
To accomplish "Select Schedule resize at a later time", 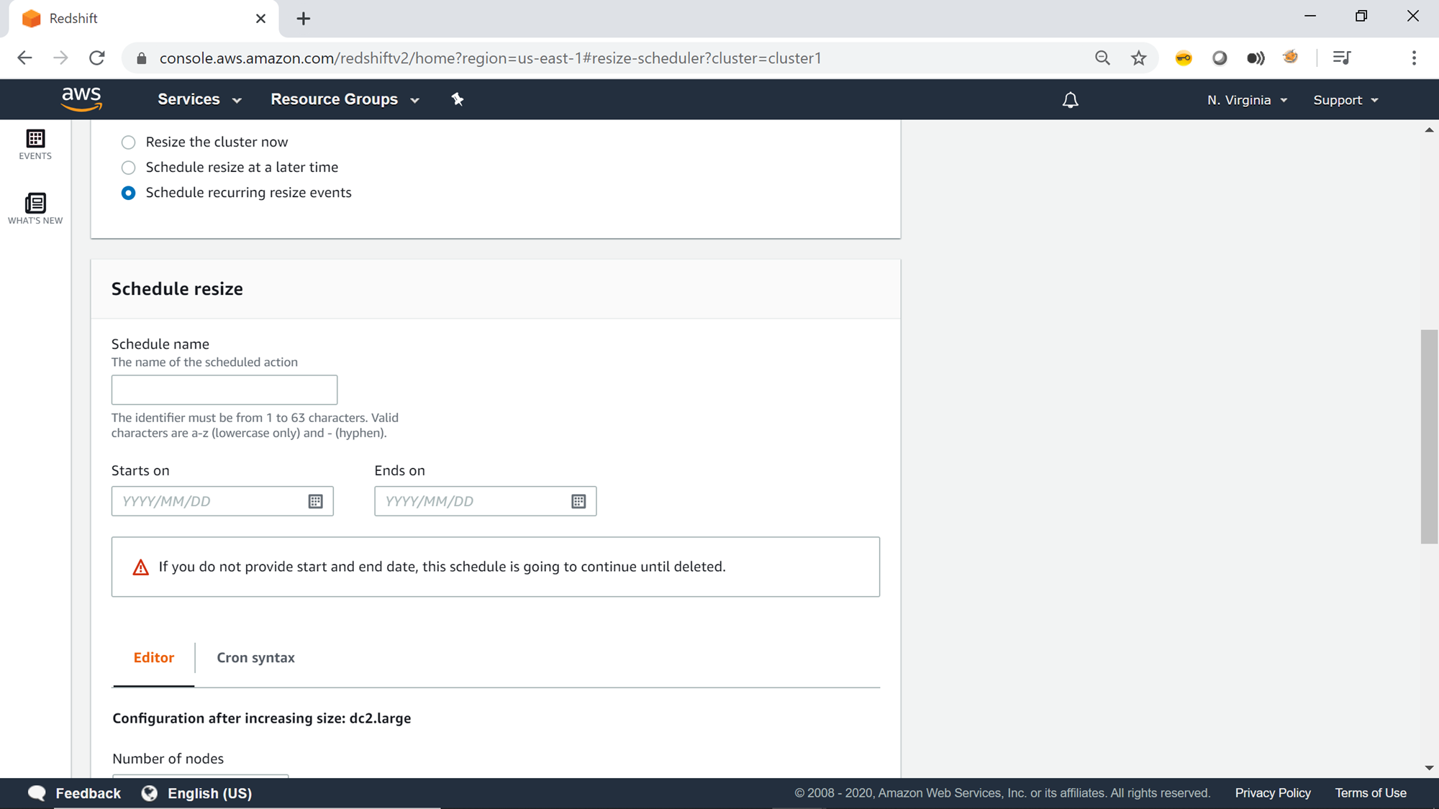I will coord(129,168).
